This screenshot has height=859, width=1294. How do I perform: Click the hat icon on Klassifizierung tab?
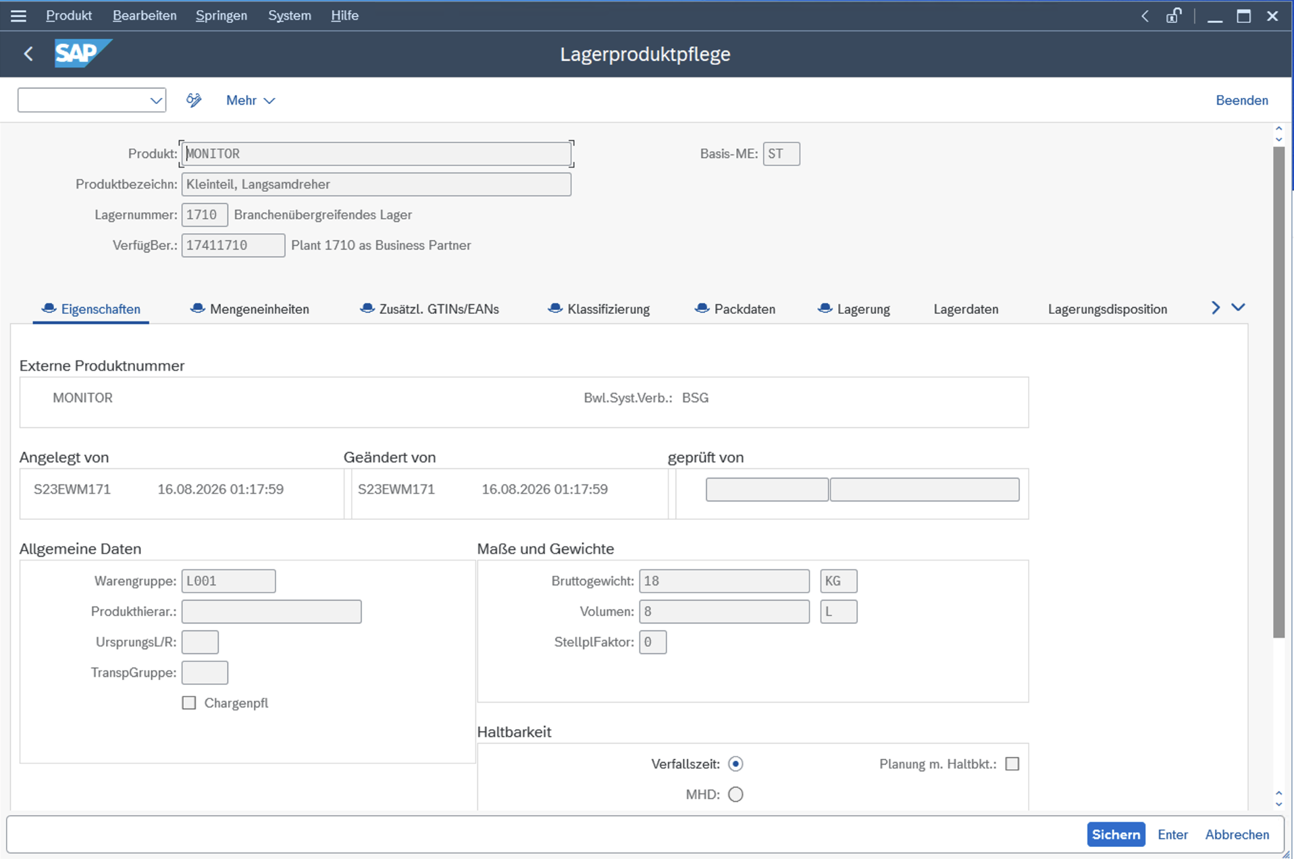pyautogui.click(x=555, y=309)
